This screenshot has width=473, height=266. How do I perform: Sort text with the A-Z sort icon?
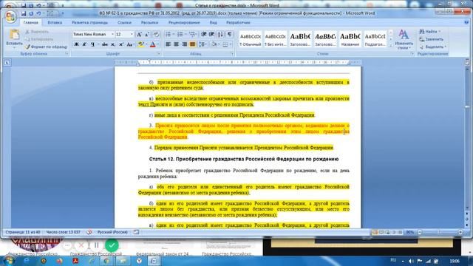(220, 35)
